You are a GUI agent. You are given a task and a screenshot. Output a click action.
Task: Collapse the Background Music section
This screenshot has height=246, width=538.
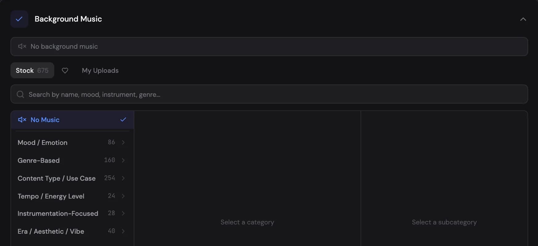click(x=523, y=19)
